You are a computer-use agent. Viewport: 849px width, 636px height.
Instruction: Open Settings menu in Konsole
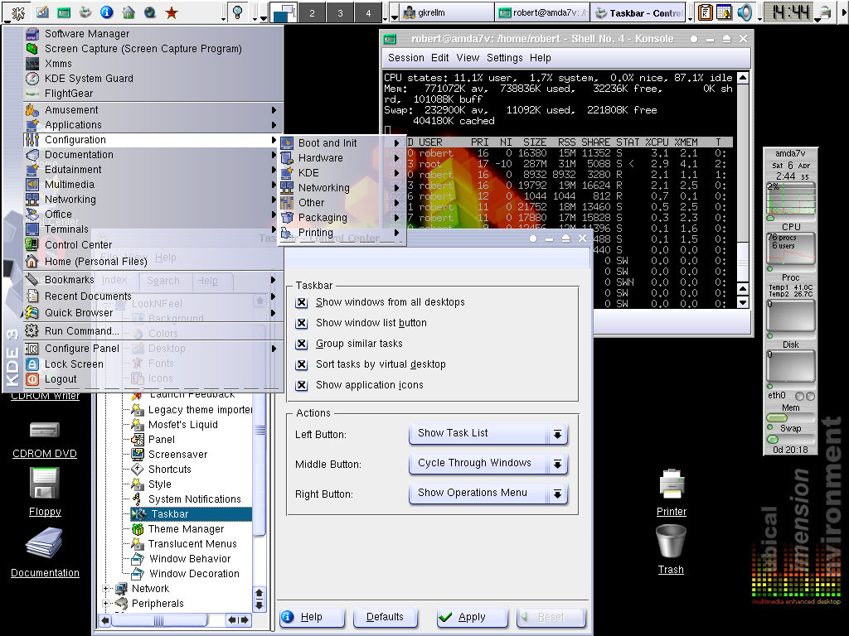[505, 58]
